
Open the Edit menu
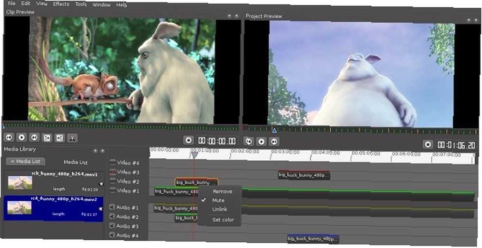[26, 3]
